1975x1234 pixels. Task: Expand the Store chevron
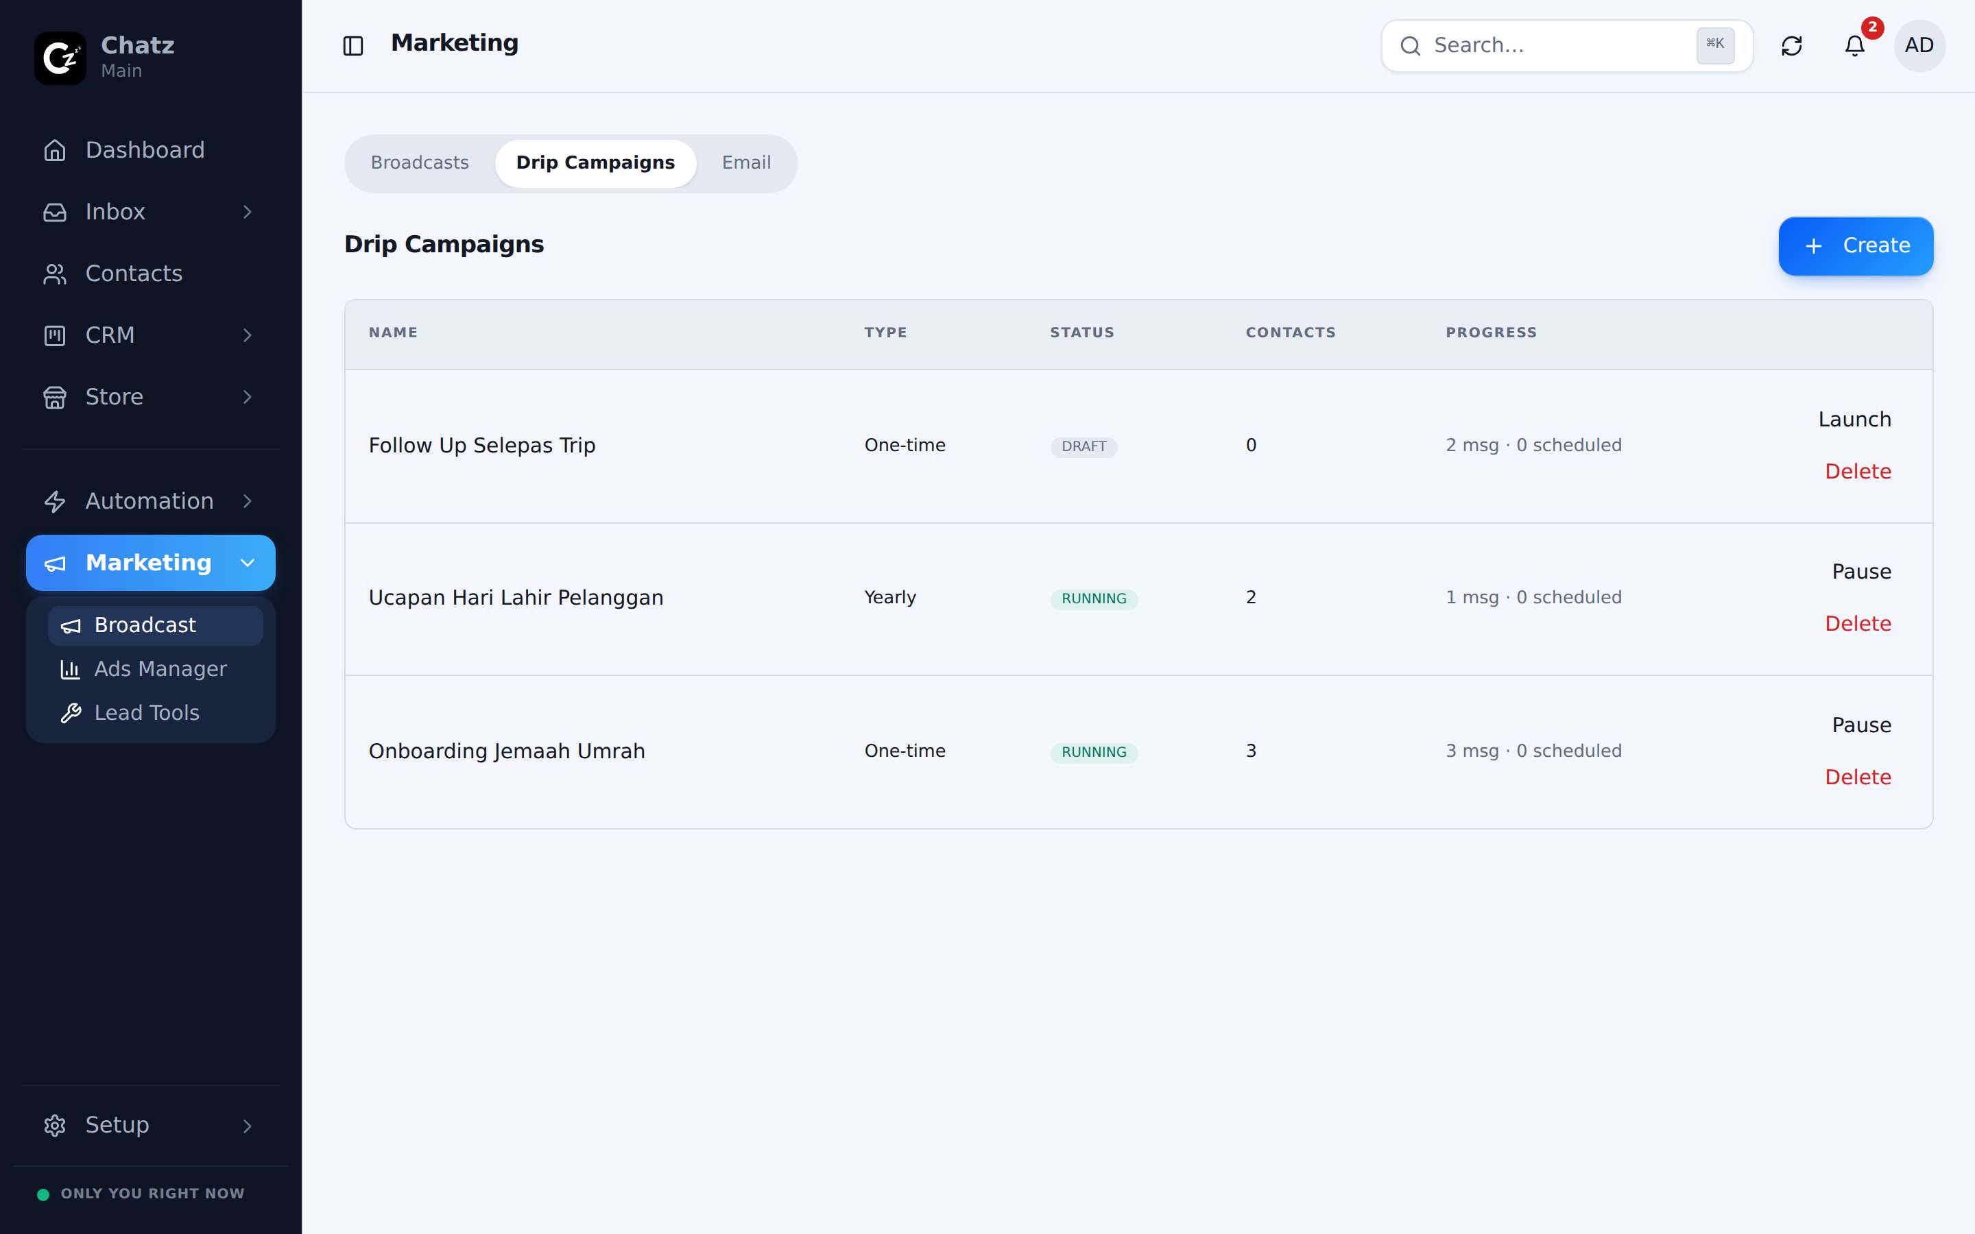(248, 397)
